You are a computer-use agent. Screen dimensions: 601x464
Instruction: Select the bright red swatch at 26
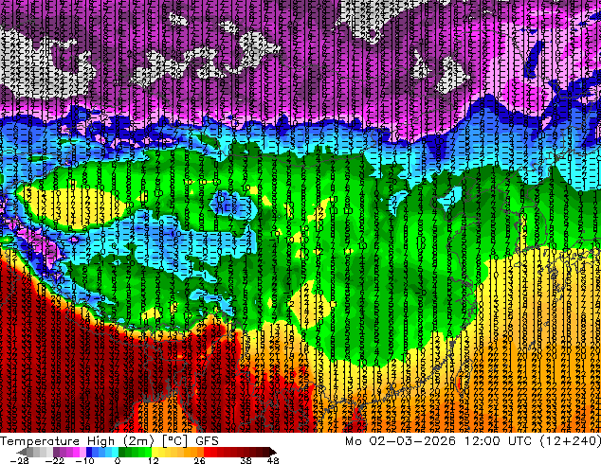207,452
